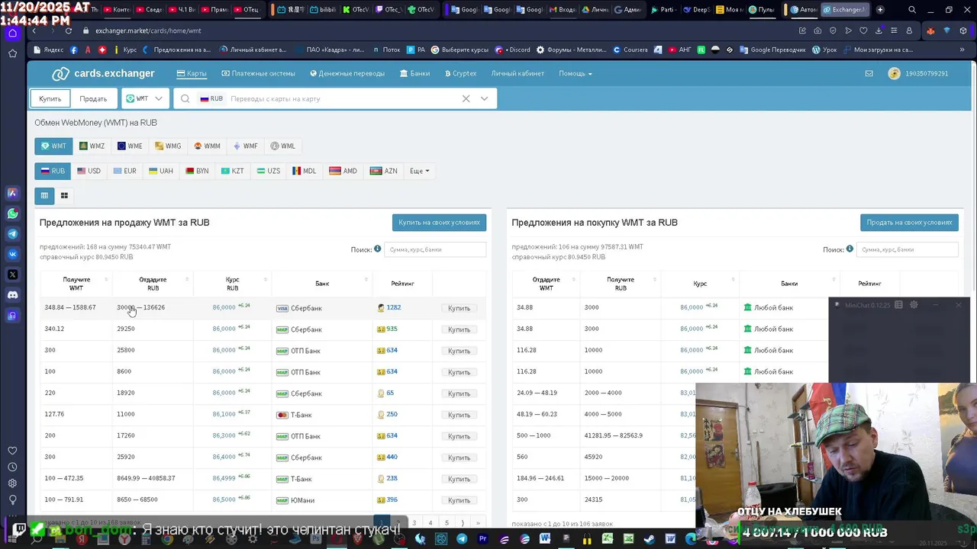Expand the search bar chevron dropdown
The image size is (977, 549).
click(484, 98)
